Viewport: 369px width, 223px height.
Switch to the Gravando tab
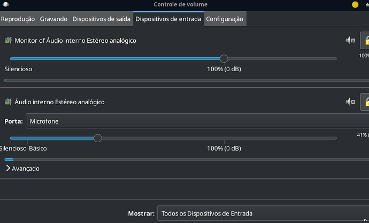pos(53,19)
